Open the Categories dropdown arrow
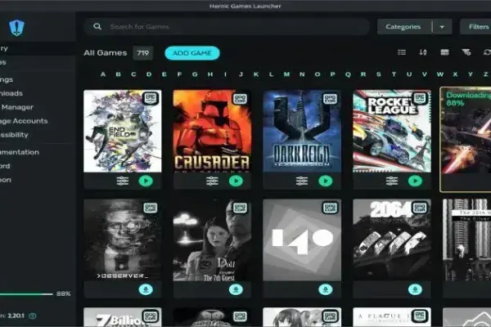 [442, 27]
